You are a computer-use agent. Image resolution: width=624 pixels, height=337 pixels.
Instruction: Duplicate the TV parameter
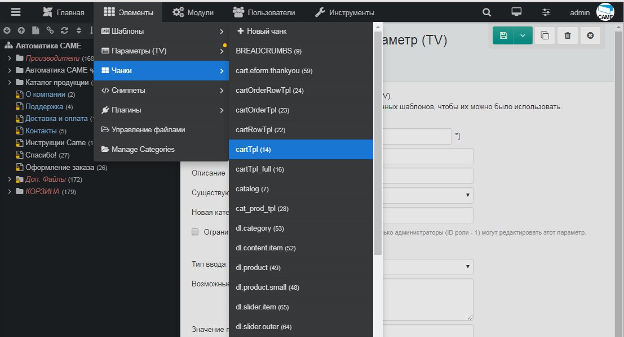[x=545, y=36]
